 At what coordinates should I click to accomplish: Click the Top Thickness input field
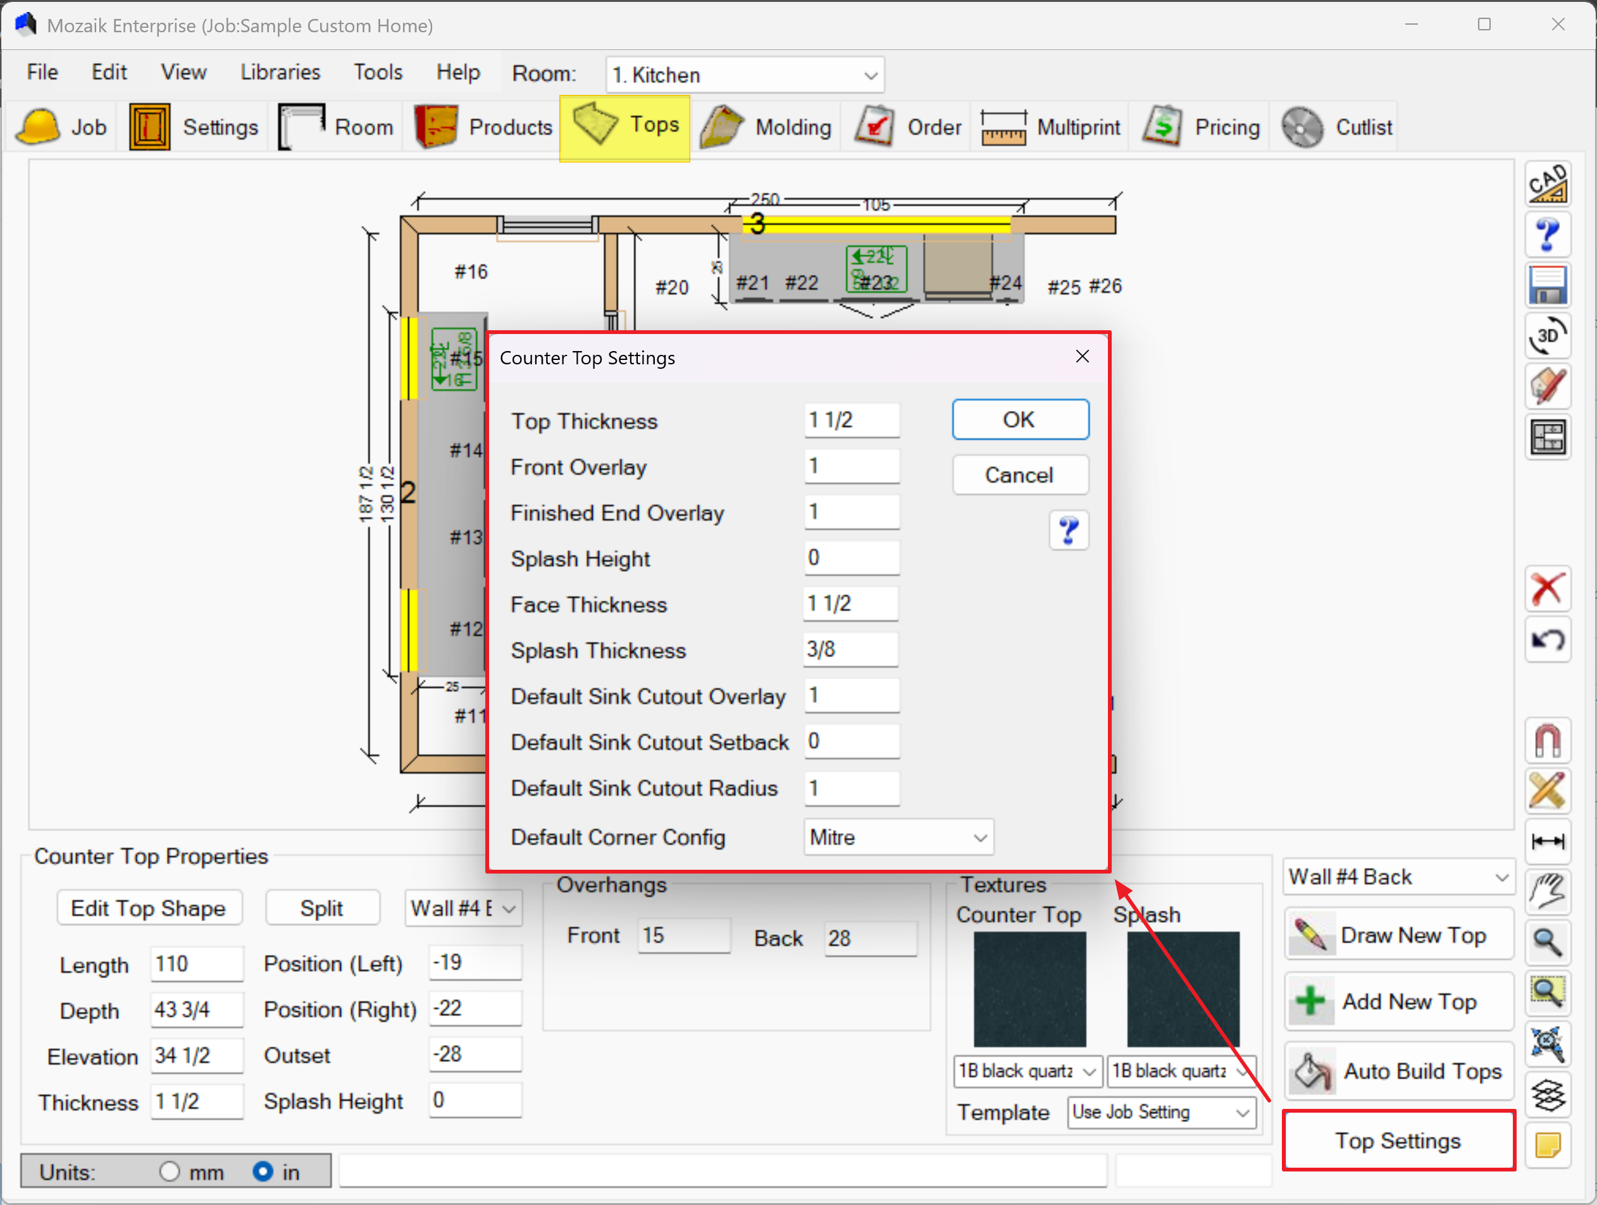pos(852,420)
